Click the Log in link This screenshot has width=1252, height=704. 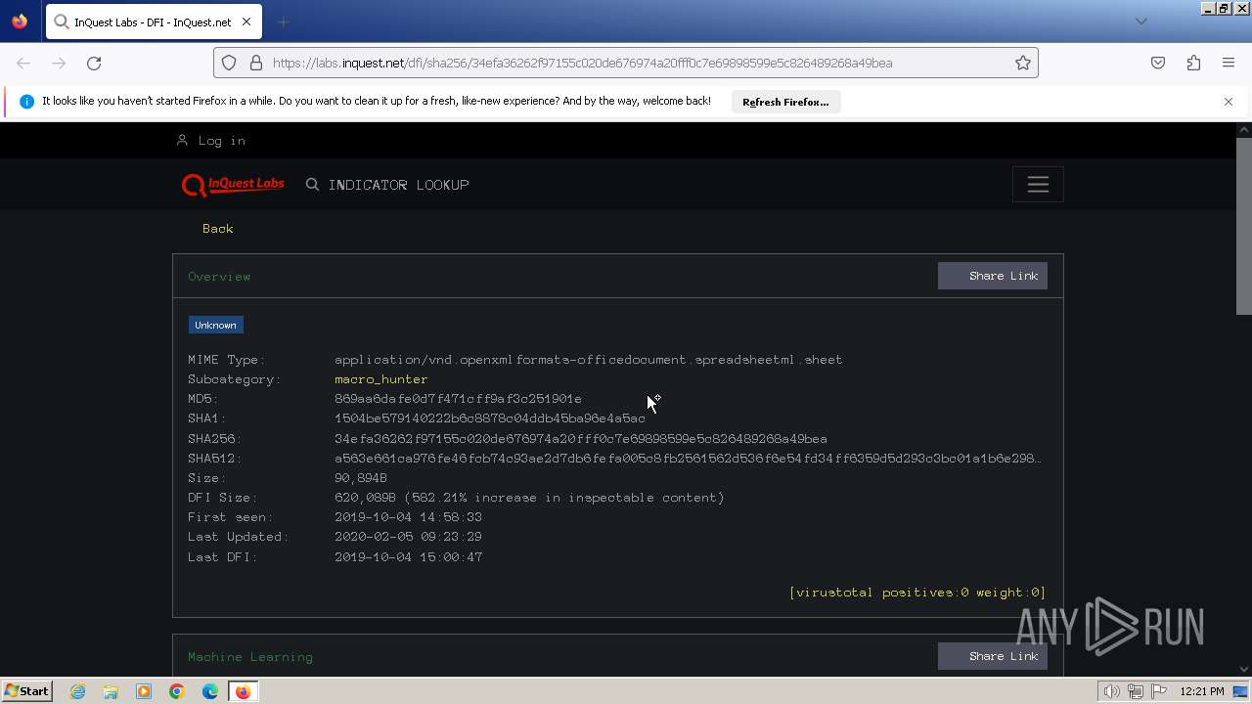pos(222,141)
